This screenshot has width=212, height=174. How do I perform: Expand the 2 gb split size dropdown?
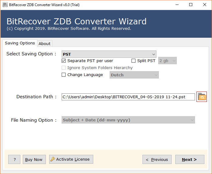pos(167,61)
